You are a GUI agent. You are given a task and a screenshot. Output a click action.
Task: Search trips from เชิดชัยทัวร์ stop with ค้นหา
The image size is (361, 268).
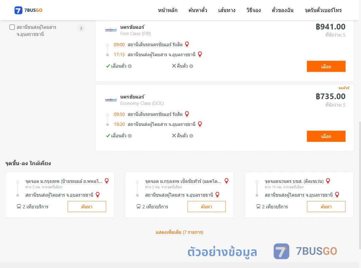tap(207, 207)
